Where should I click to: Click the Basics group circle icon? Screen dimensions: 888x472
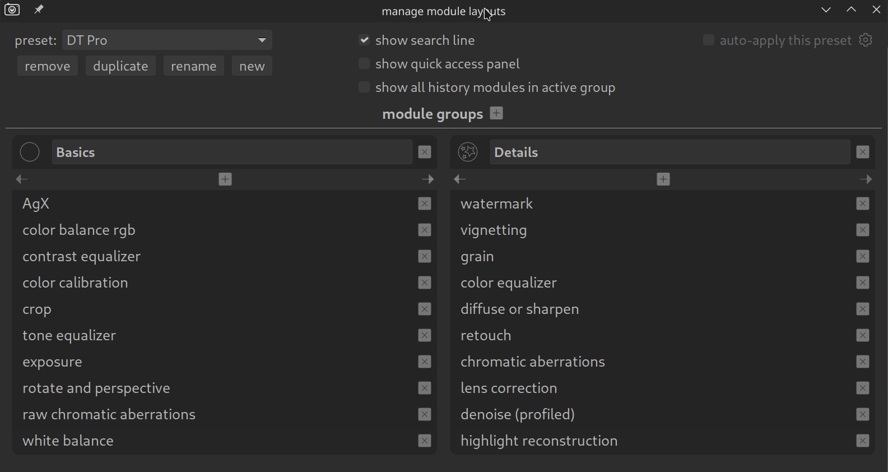[30, 152]
